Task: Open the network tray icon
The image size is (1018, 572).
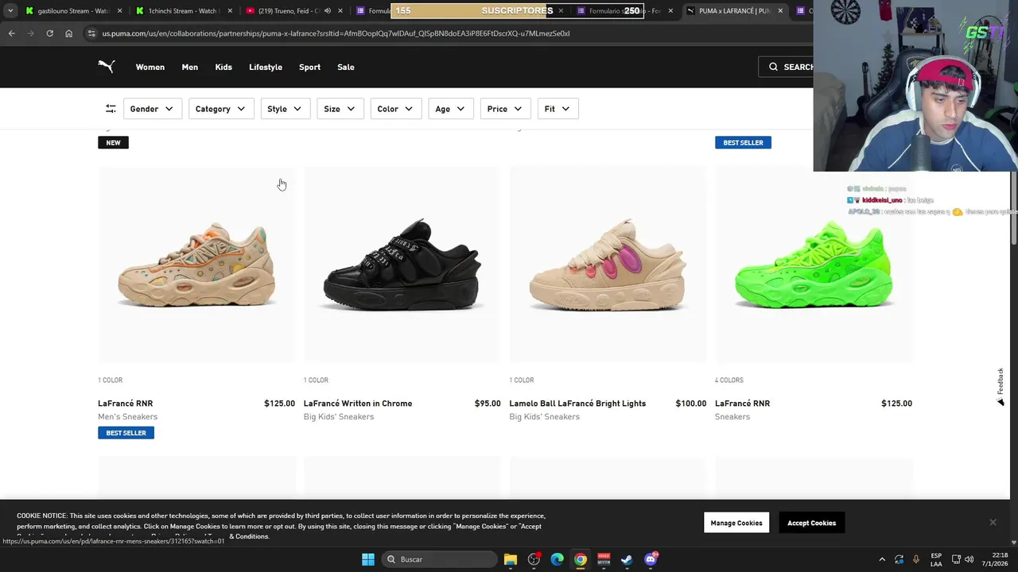Action: point(956,559)
